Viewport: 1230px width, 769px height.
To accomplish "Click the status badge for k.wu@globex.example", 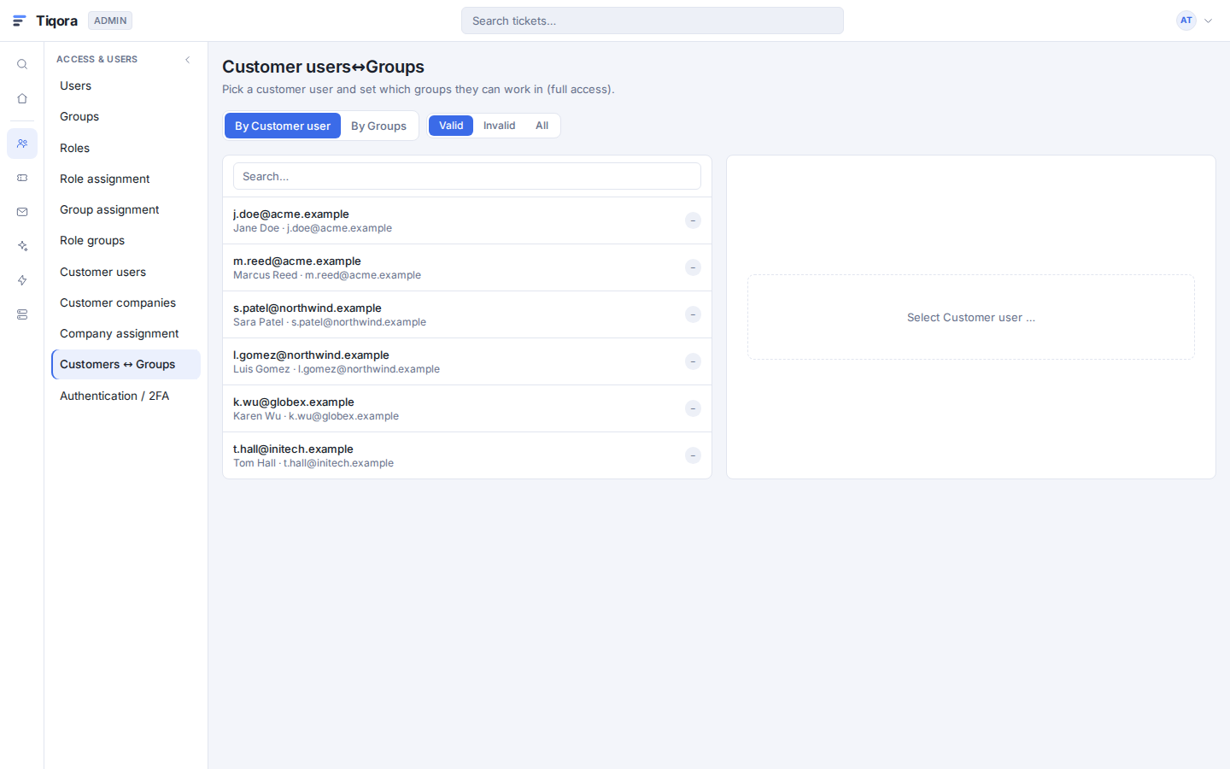I will point(693,408).
